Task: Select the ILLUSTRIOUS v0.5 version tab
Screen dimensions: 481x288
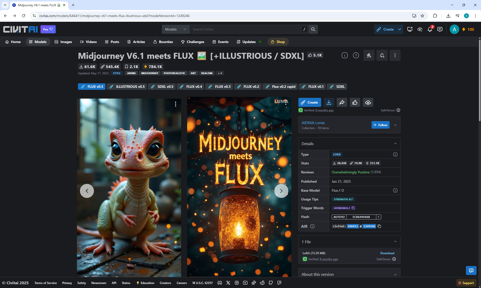Action: click(127, 87)
